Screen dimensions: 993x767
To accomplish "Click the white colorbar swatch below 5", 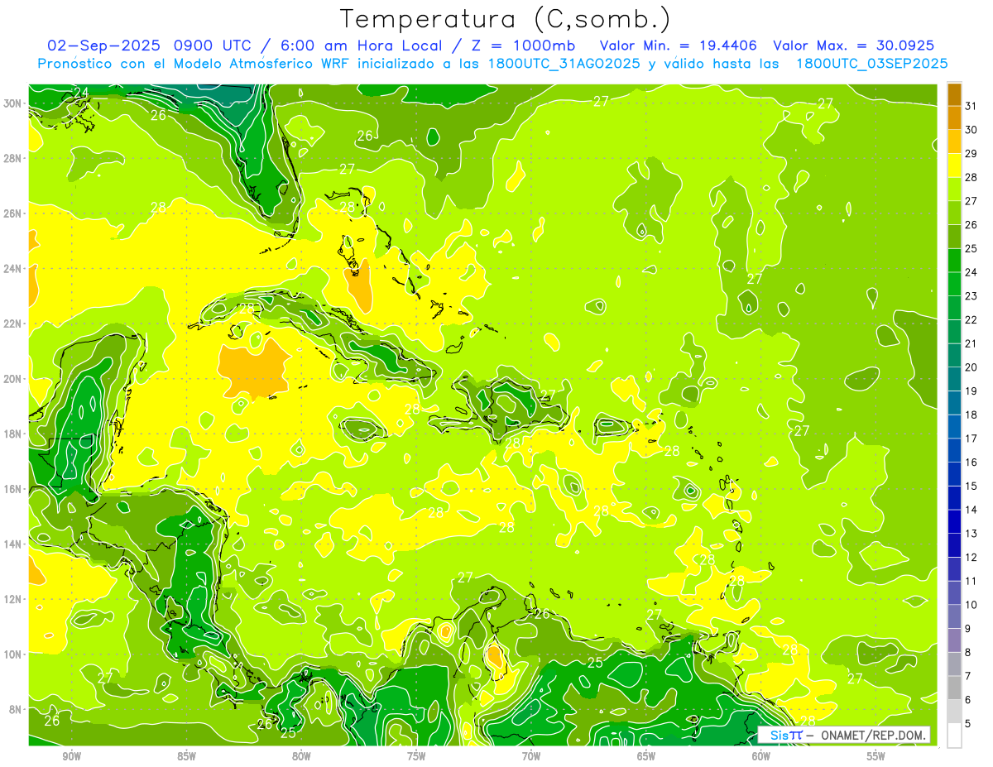I will (954, 735).
